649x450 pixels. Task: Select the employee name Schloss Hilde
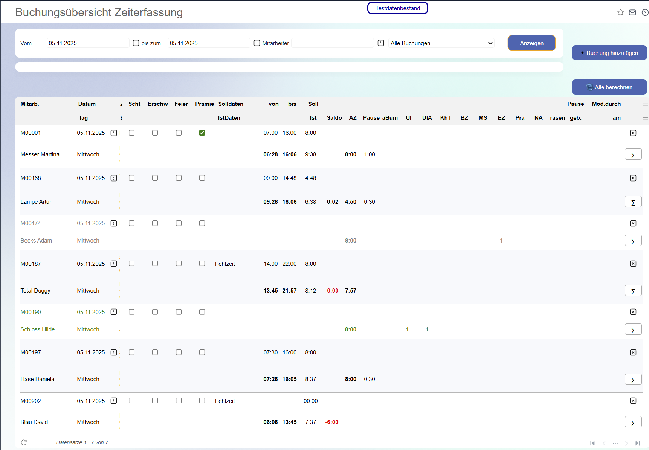38,329
